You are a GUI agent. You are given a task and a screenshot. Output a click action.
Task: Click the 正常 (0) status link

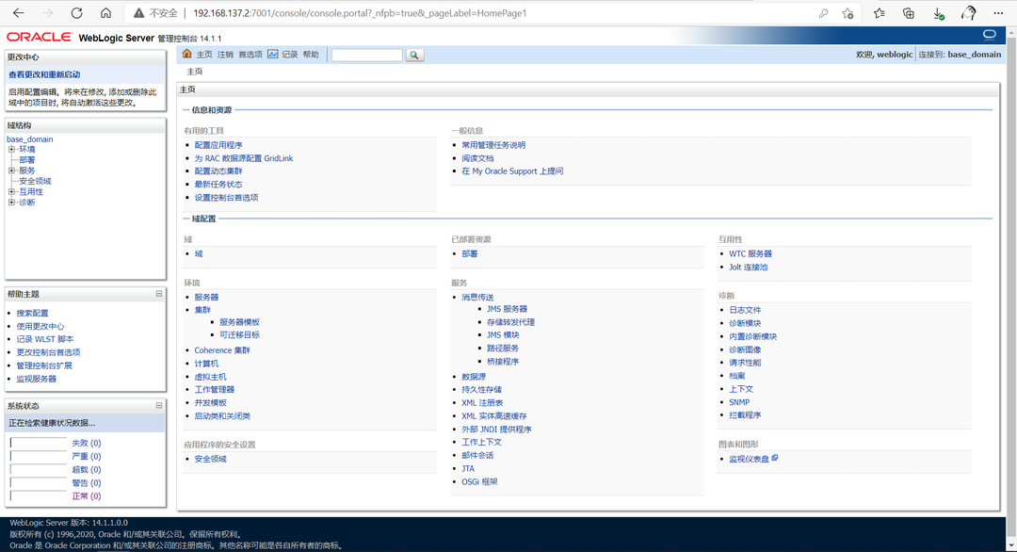pos(87,496)
